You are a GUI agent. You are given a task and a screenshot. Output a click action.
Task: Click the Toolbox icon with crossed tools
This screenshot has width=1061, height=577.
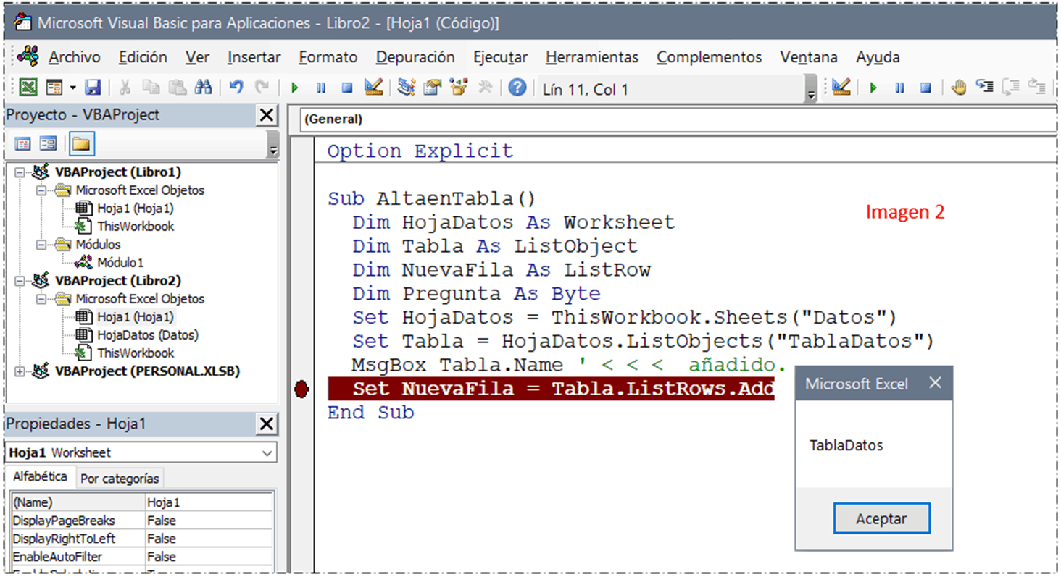coord(485,88)
